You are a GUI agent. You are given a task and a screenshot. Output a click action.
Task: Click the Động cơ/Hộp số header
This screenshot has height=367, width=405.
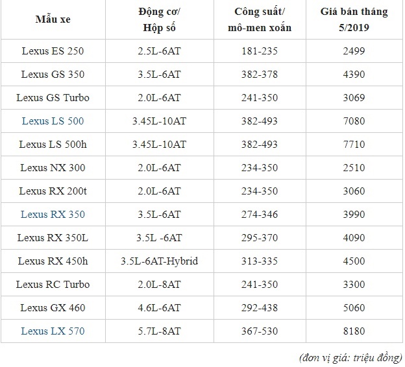(x=160, y=19)
